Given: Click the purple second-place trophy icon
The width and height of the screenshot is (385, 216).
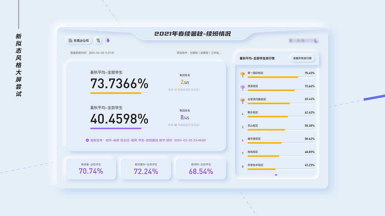Looking at the screenshot, I should 243,88.
